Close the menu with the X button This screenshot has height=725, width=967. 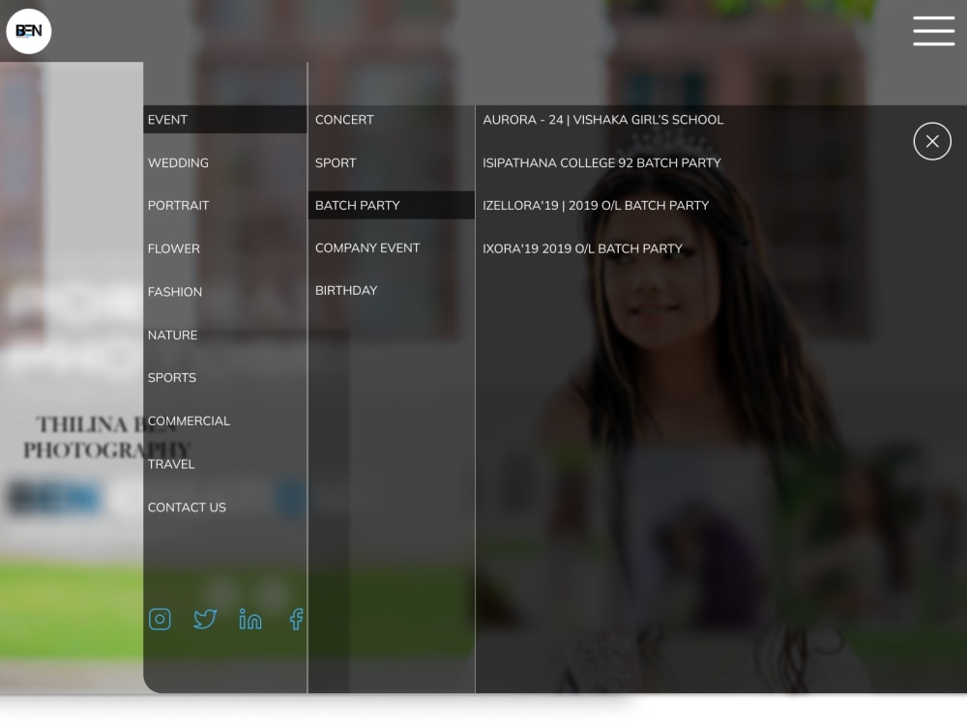(x=932, y=141)
